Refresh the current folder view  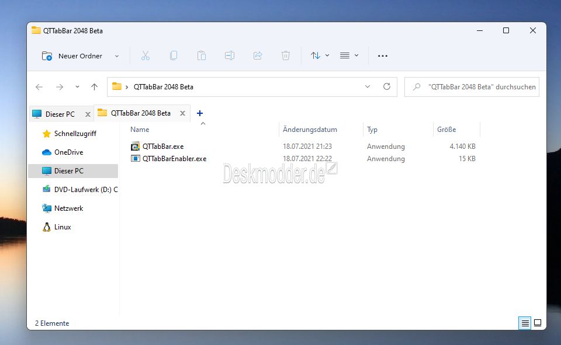click(387, 86)
